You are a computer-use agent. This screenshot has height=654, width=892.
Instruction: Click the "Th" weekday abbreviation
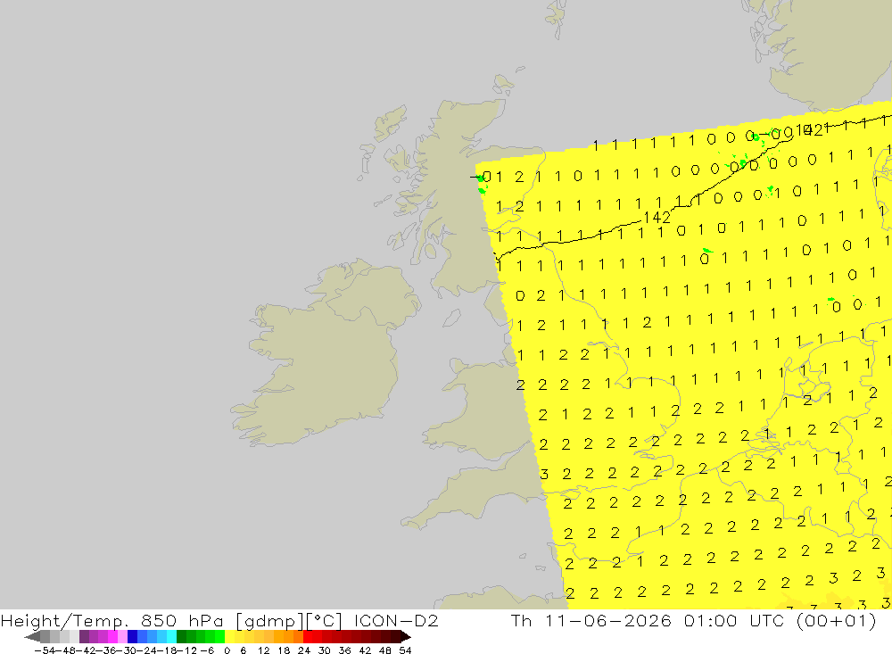[x=521, y=620]
